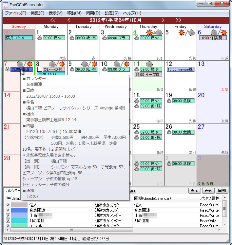Open the 16:00 保険契 event on October 6
This screenshot has width=232, height=245.
pos(213,38)
